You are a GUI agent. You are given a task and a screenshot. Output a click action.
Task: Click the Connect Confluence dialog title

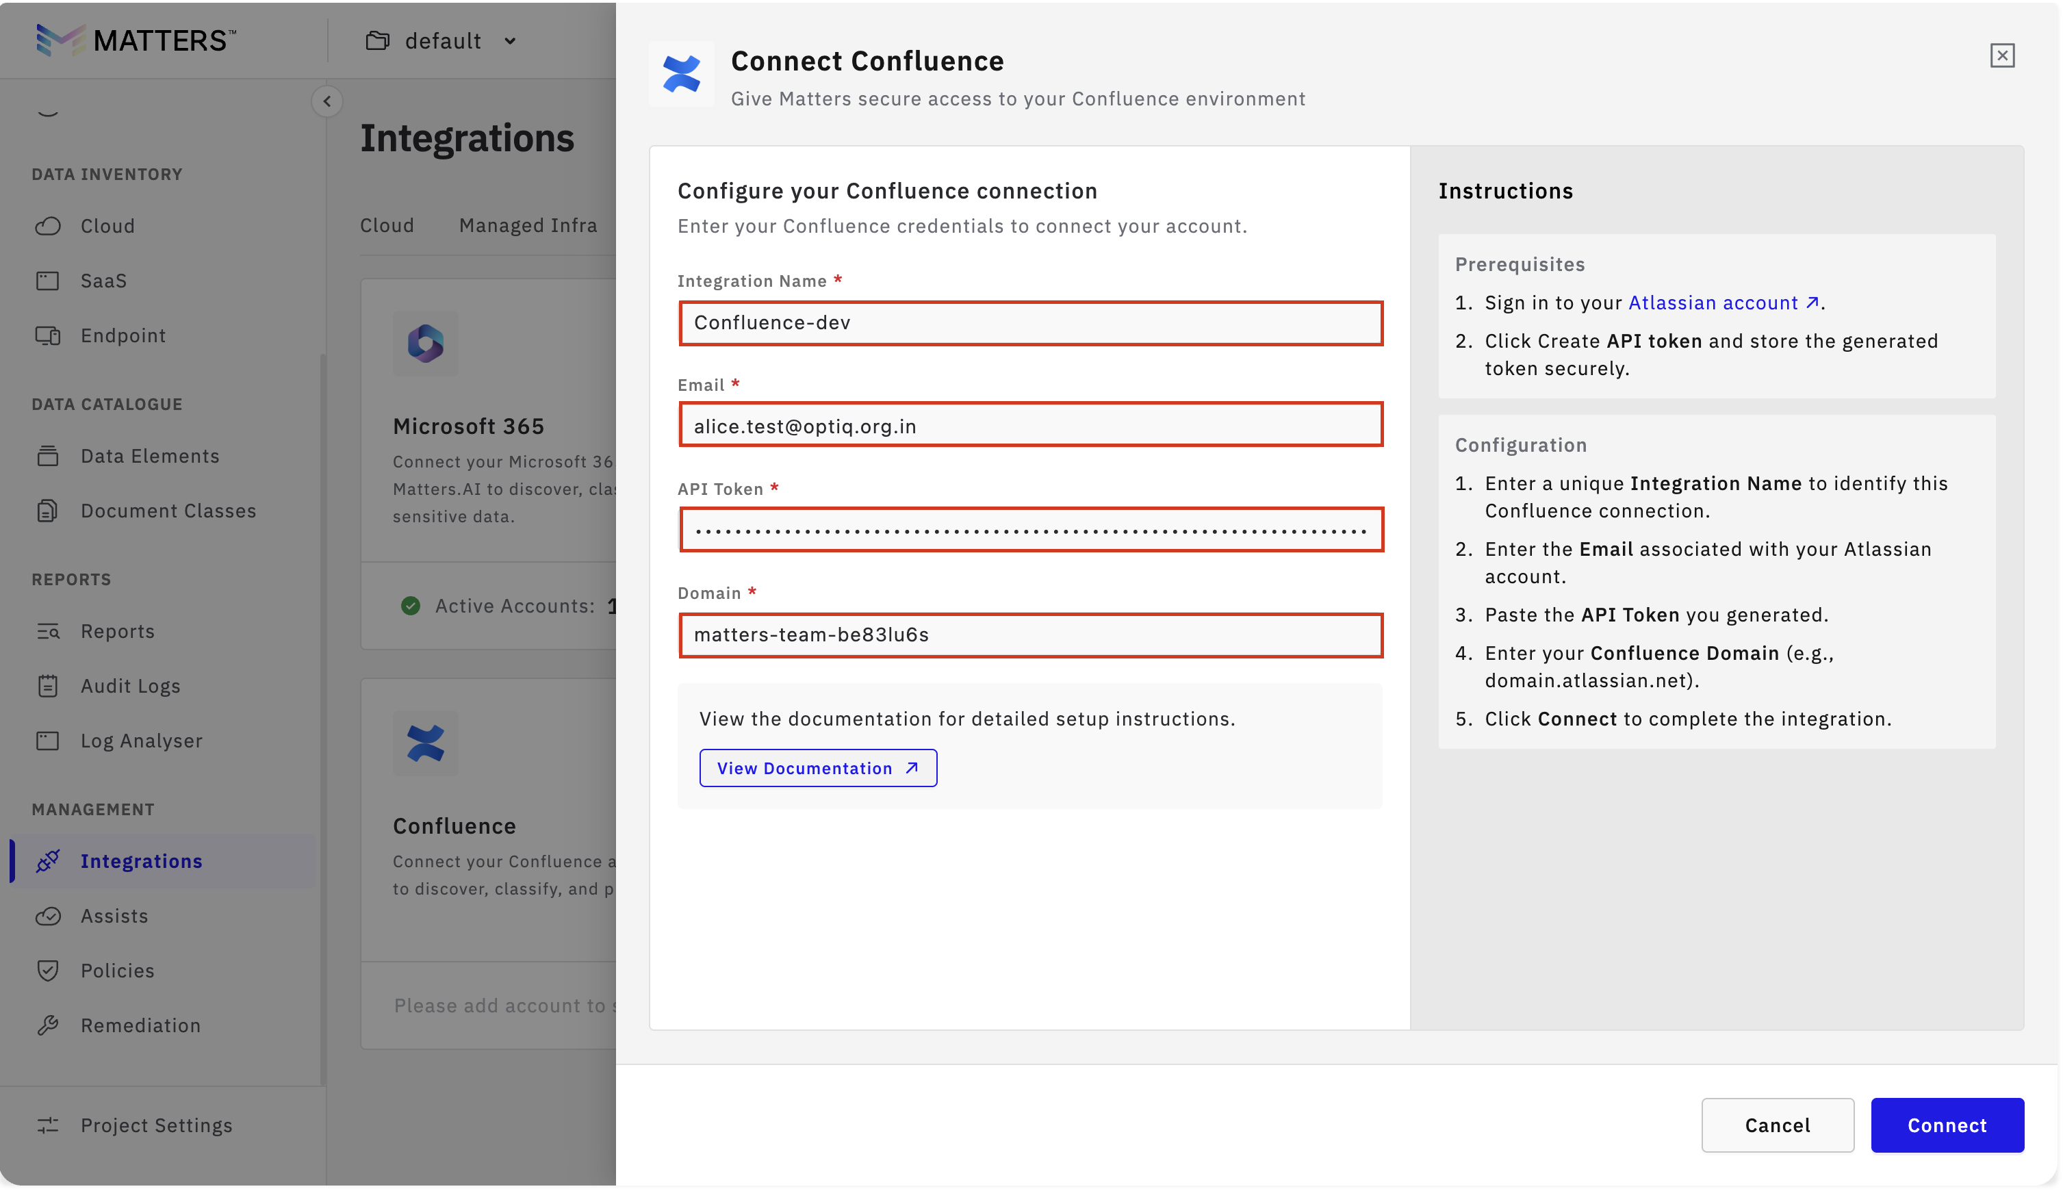867,60
